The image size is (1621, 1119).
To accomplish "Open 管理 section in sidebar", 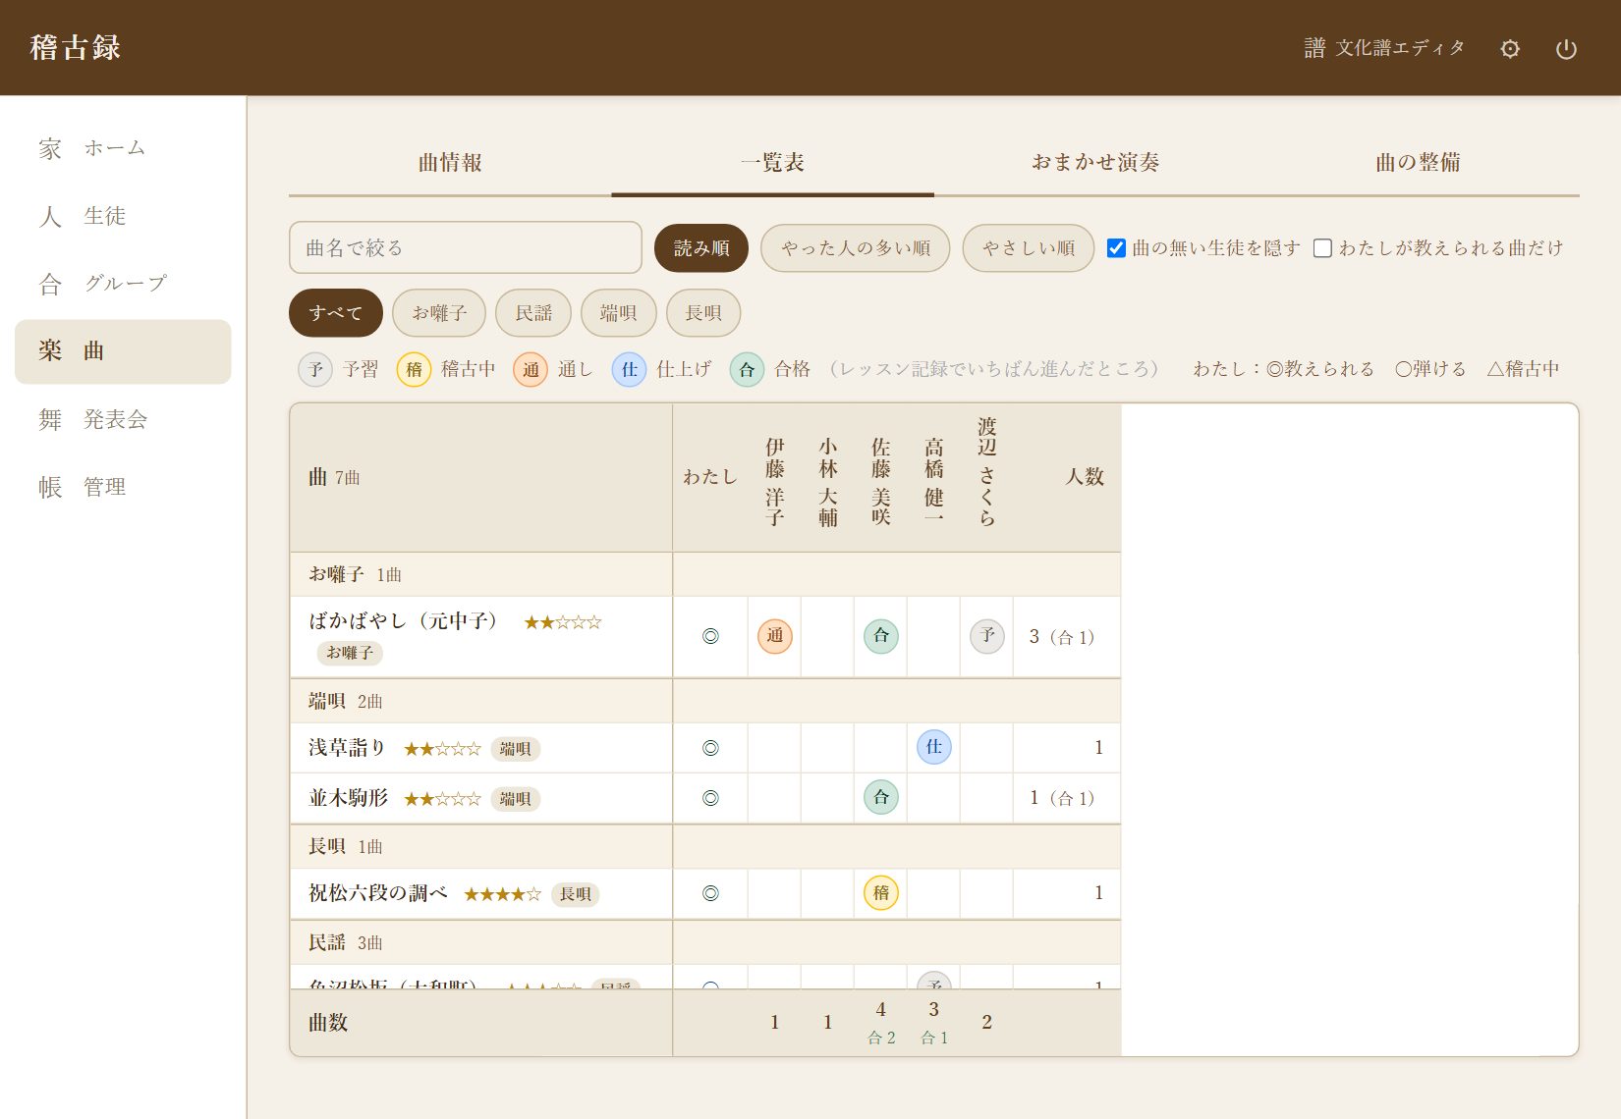I will (123, 487).
